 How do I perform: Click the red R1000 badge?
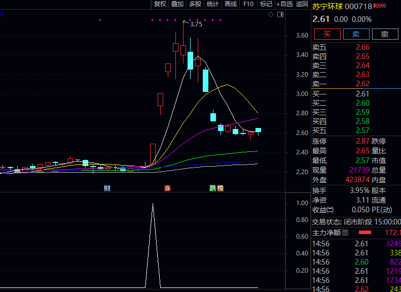(x=379, y=6)
